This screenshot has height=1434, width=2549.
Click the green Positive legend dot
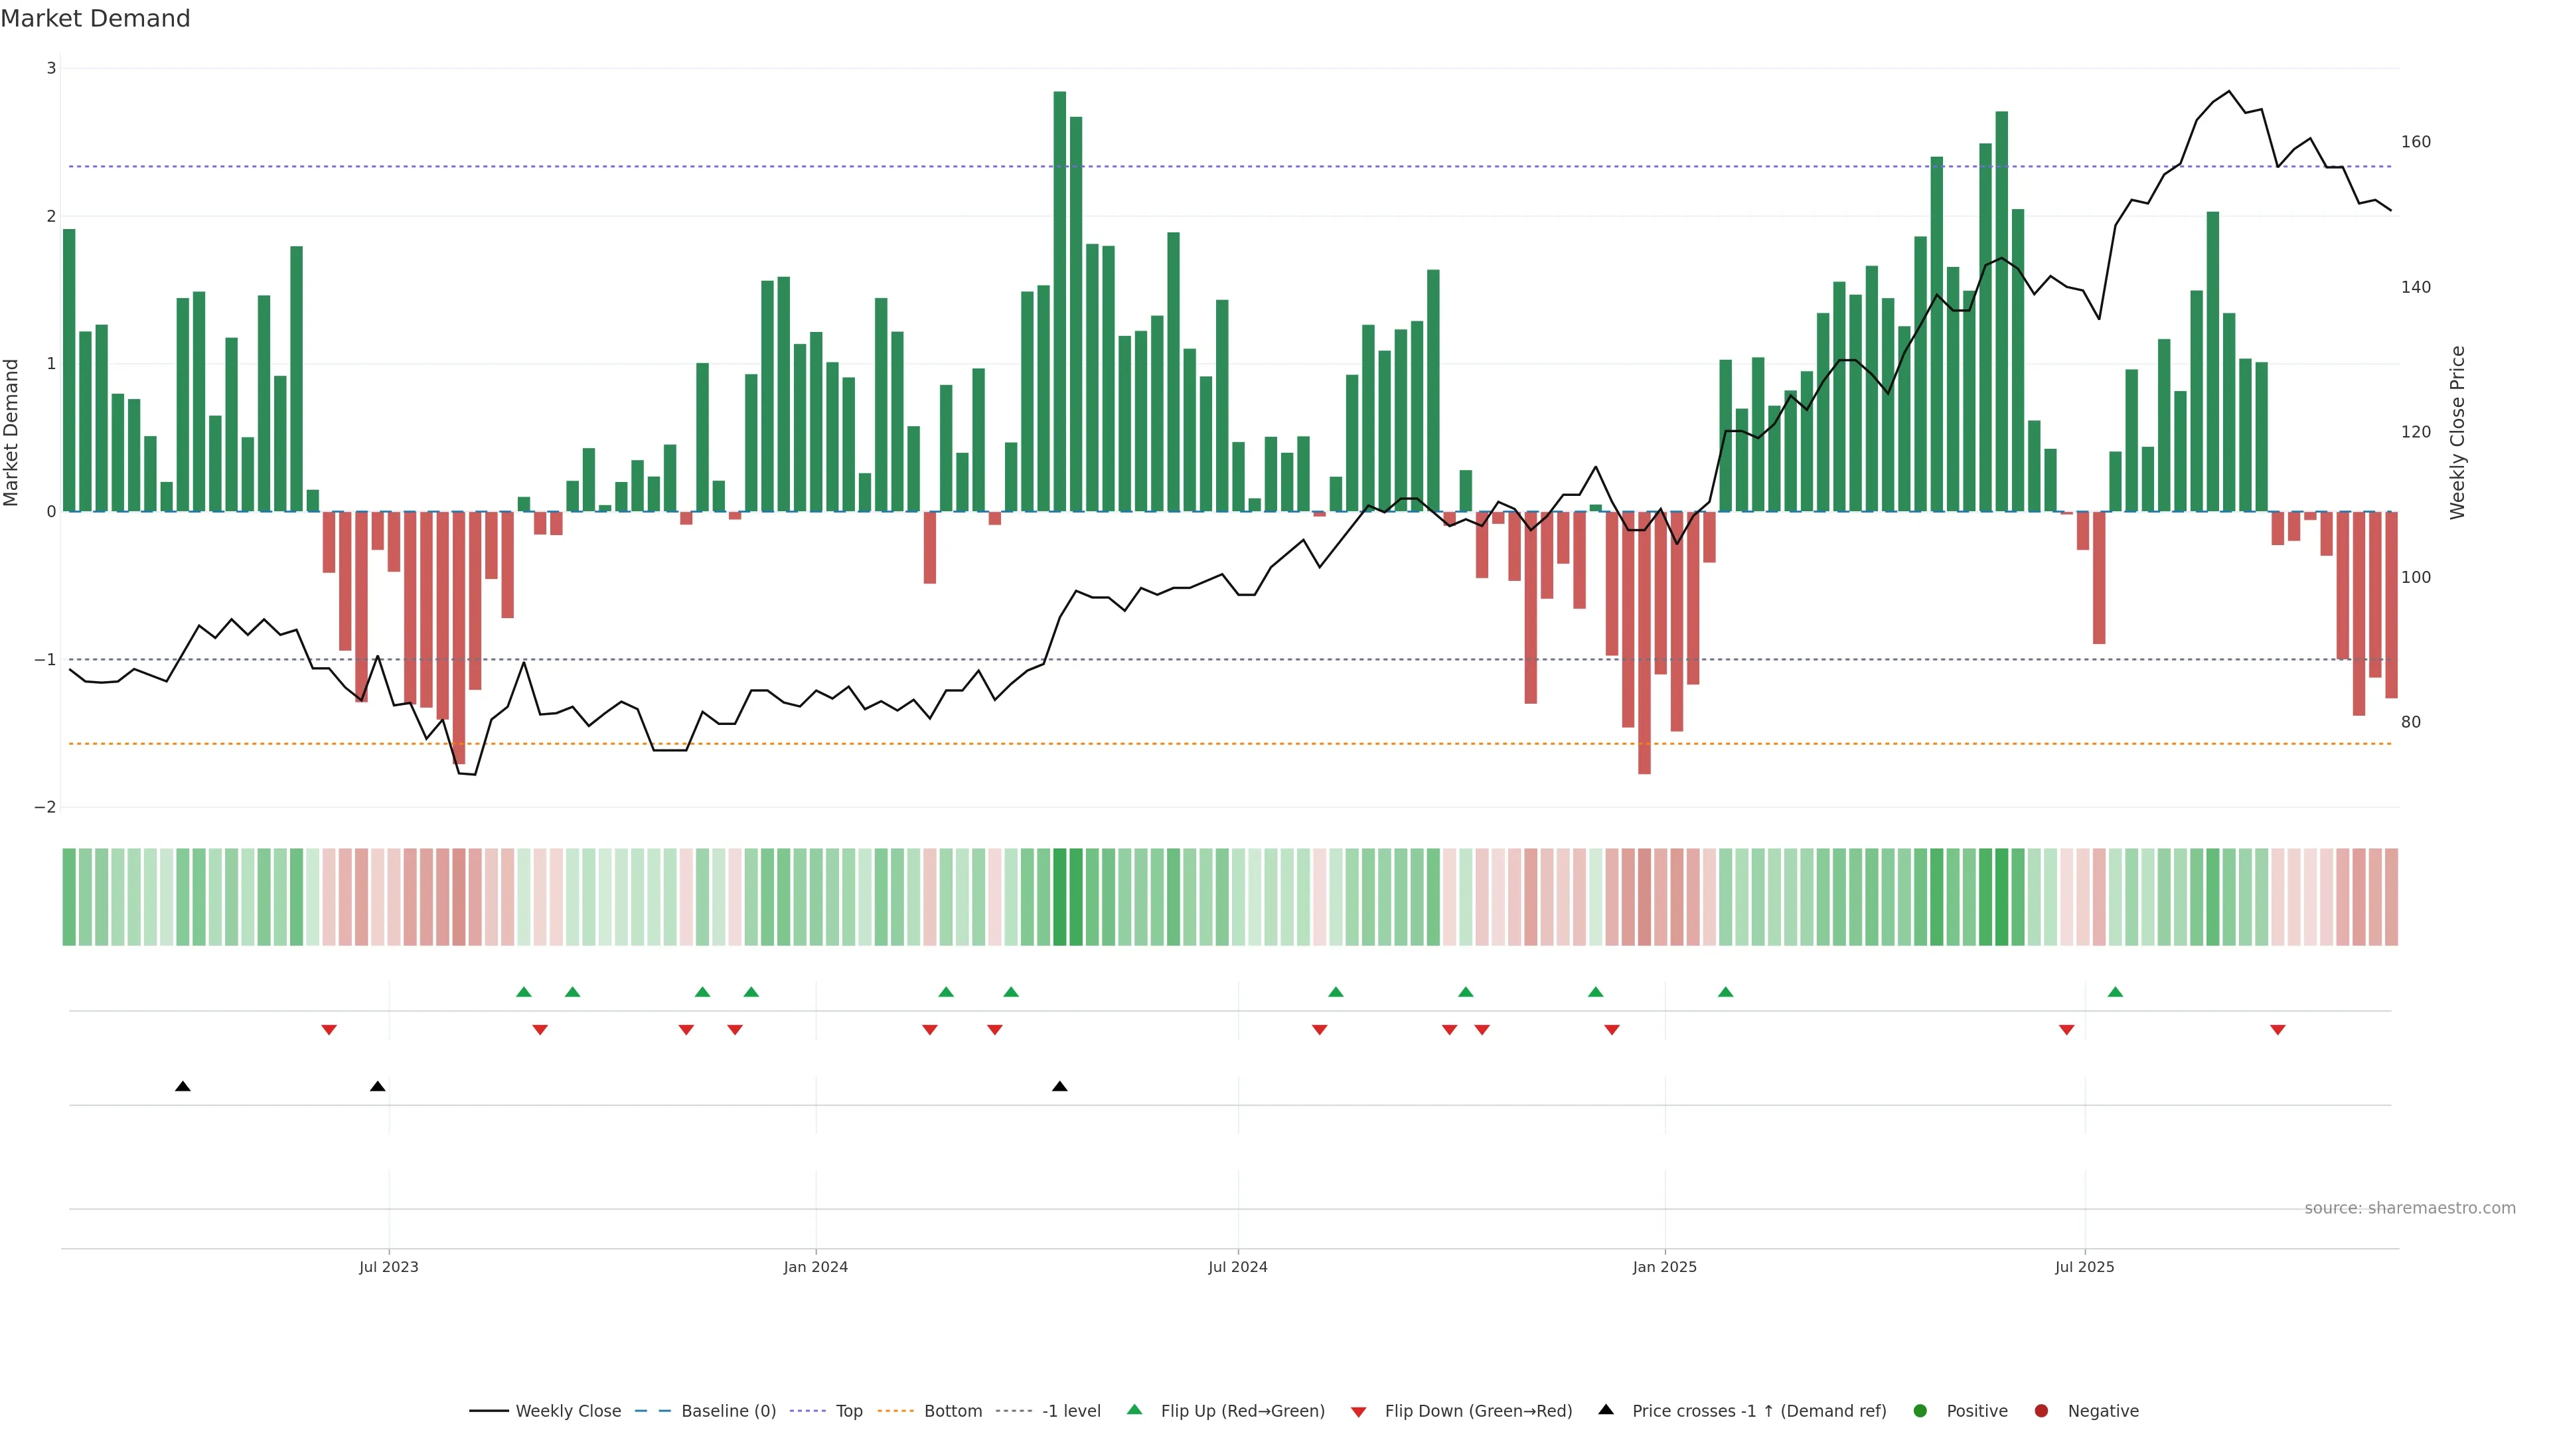click(1920, 1411)
